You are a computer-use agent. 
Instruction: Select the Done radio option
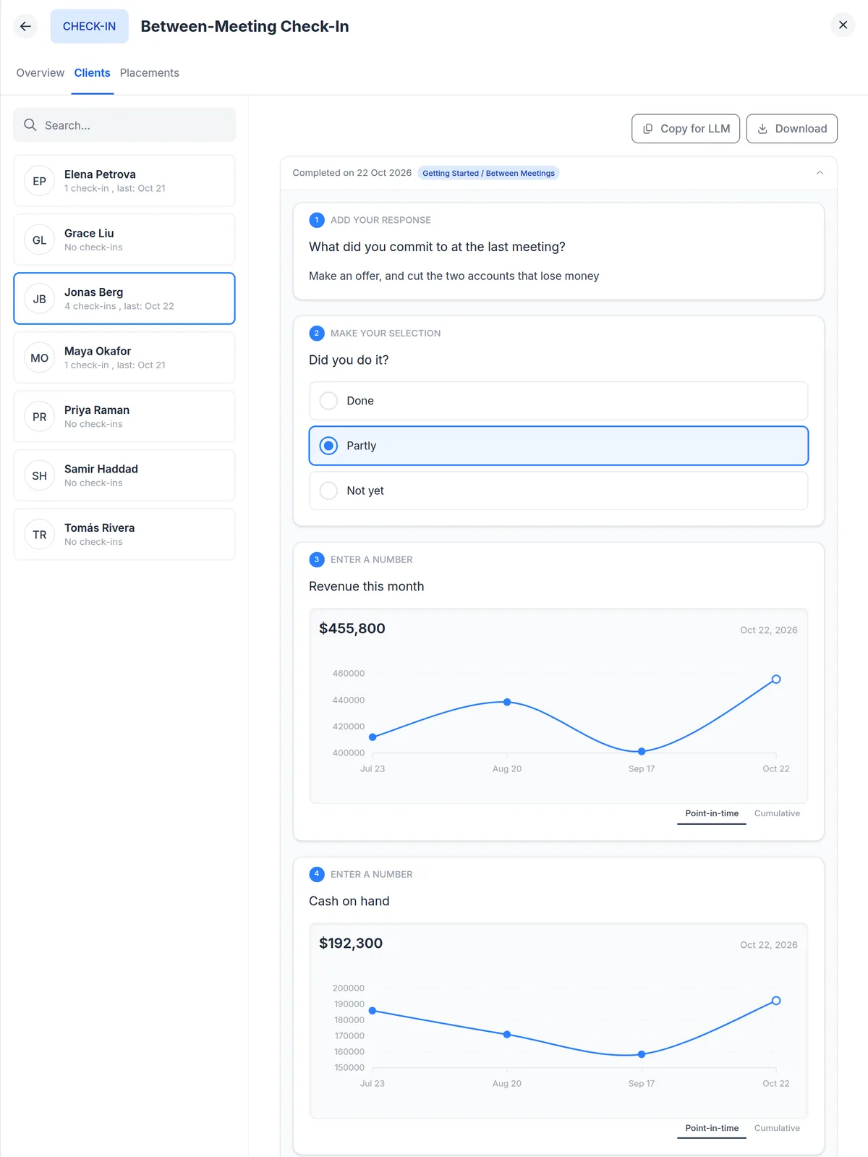[558, 401]
